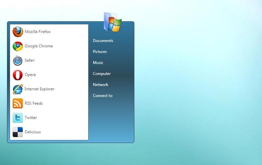Screen dimensions: 262x165
Task: Click the orange RSS Feeds icon
Action: pyautogui.click(x=18, y=104)
